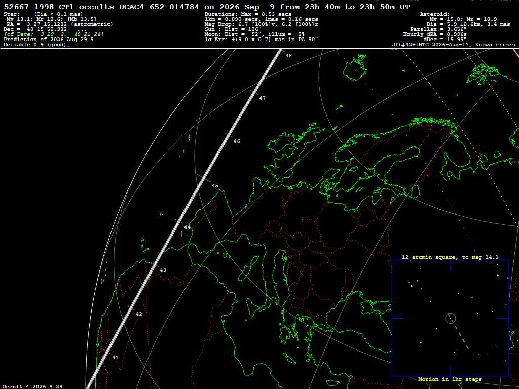
Task: Select time marker 43 on the path
Action: click(x=163, y=270)
